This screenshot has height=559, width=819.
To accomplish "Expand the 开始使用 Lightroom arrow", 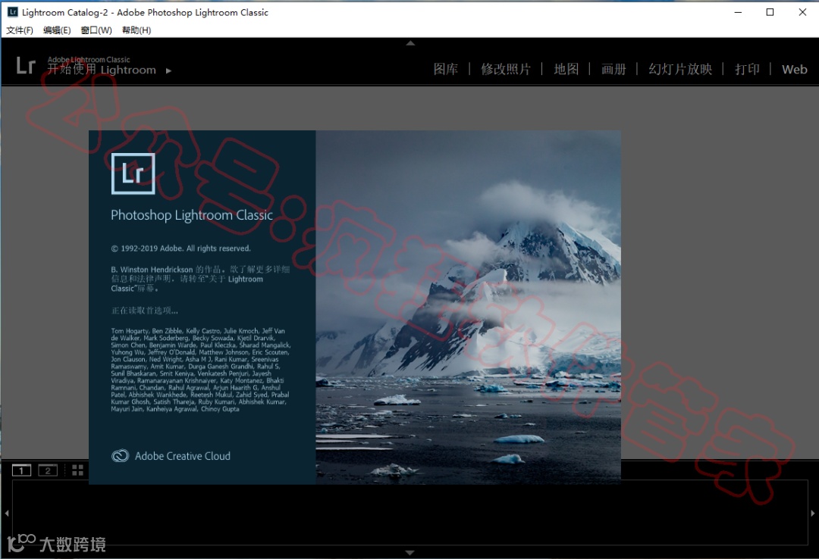I will (x=168, y=70).
